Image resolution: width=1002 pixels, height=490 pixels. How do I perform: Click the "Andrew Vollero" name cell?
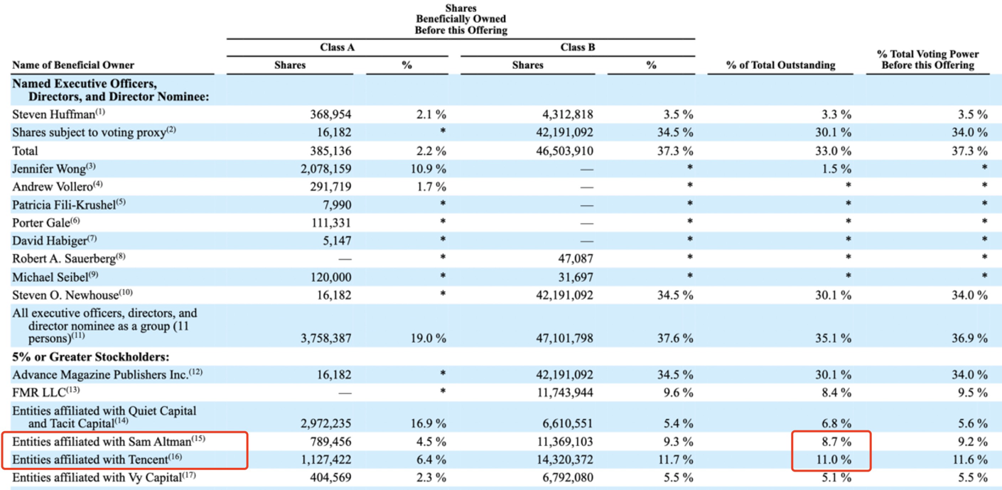pyautogui.click(x=53, y=187)
